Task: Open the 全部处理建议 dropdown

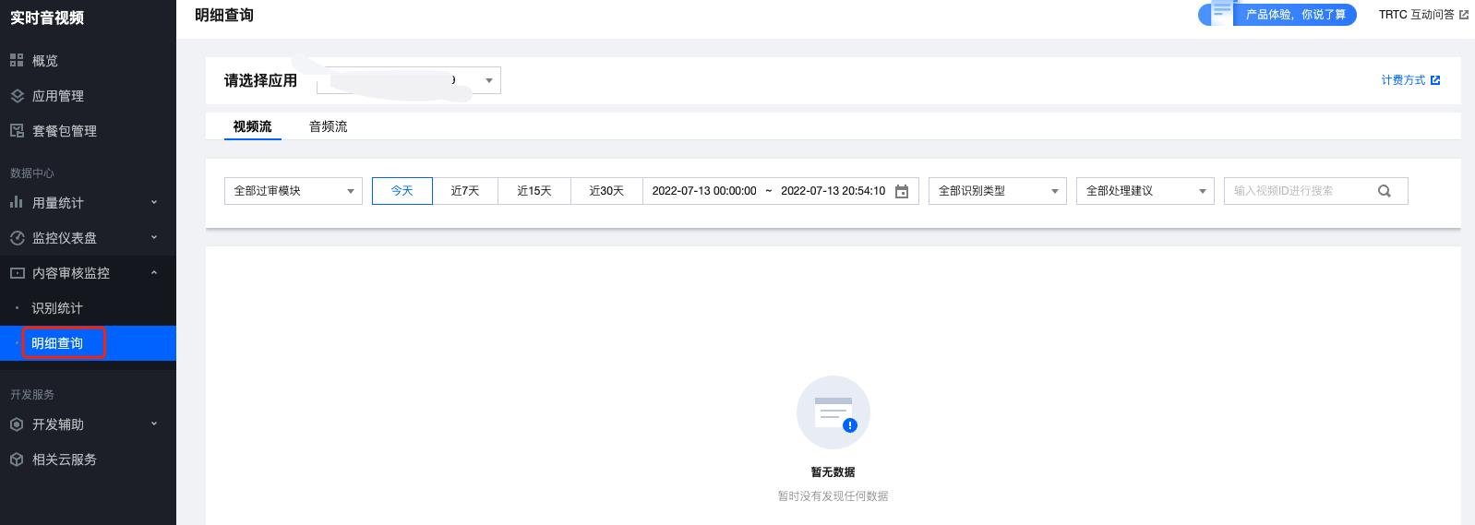Action: [x=1145, y=191]
